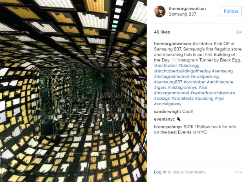This screenshot has height=182, width=249.
Task: Visit commenter sanderwright's profile
Action: (x=167, y=112)
